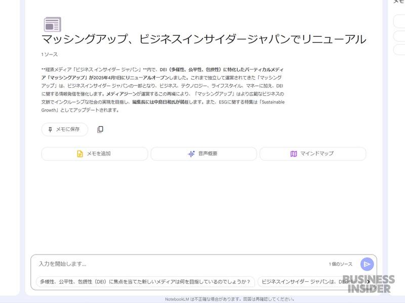405x303 pixels.
Task: Select suggested question about DEI新しいメディア
Action: [x=145, y=282]
